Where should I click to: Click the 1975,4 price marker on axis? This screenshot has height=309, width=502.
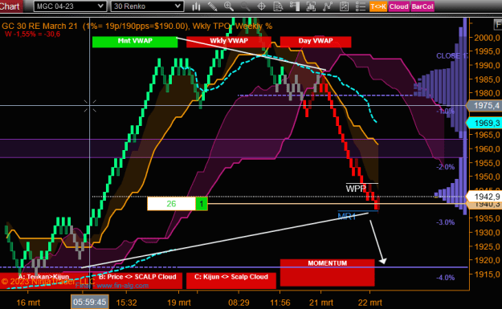tap(484, 105)
